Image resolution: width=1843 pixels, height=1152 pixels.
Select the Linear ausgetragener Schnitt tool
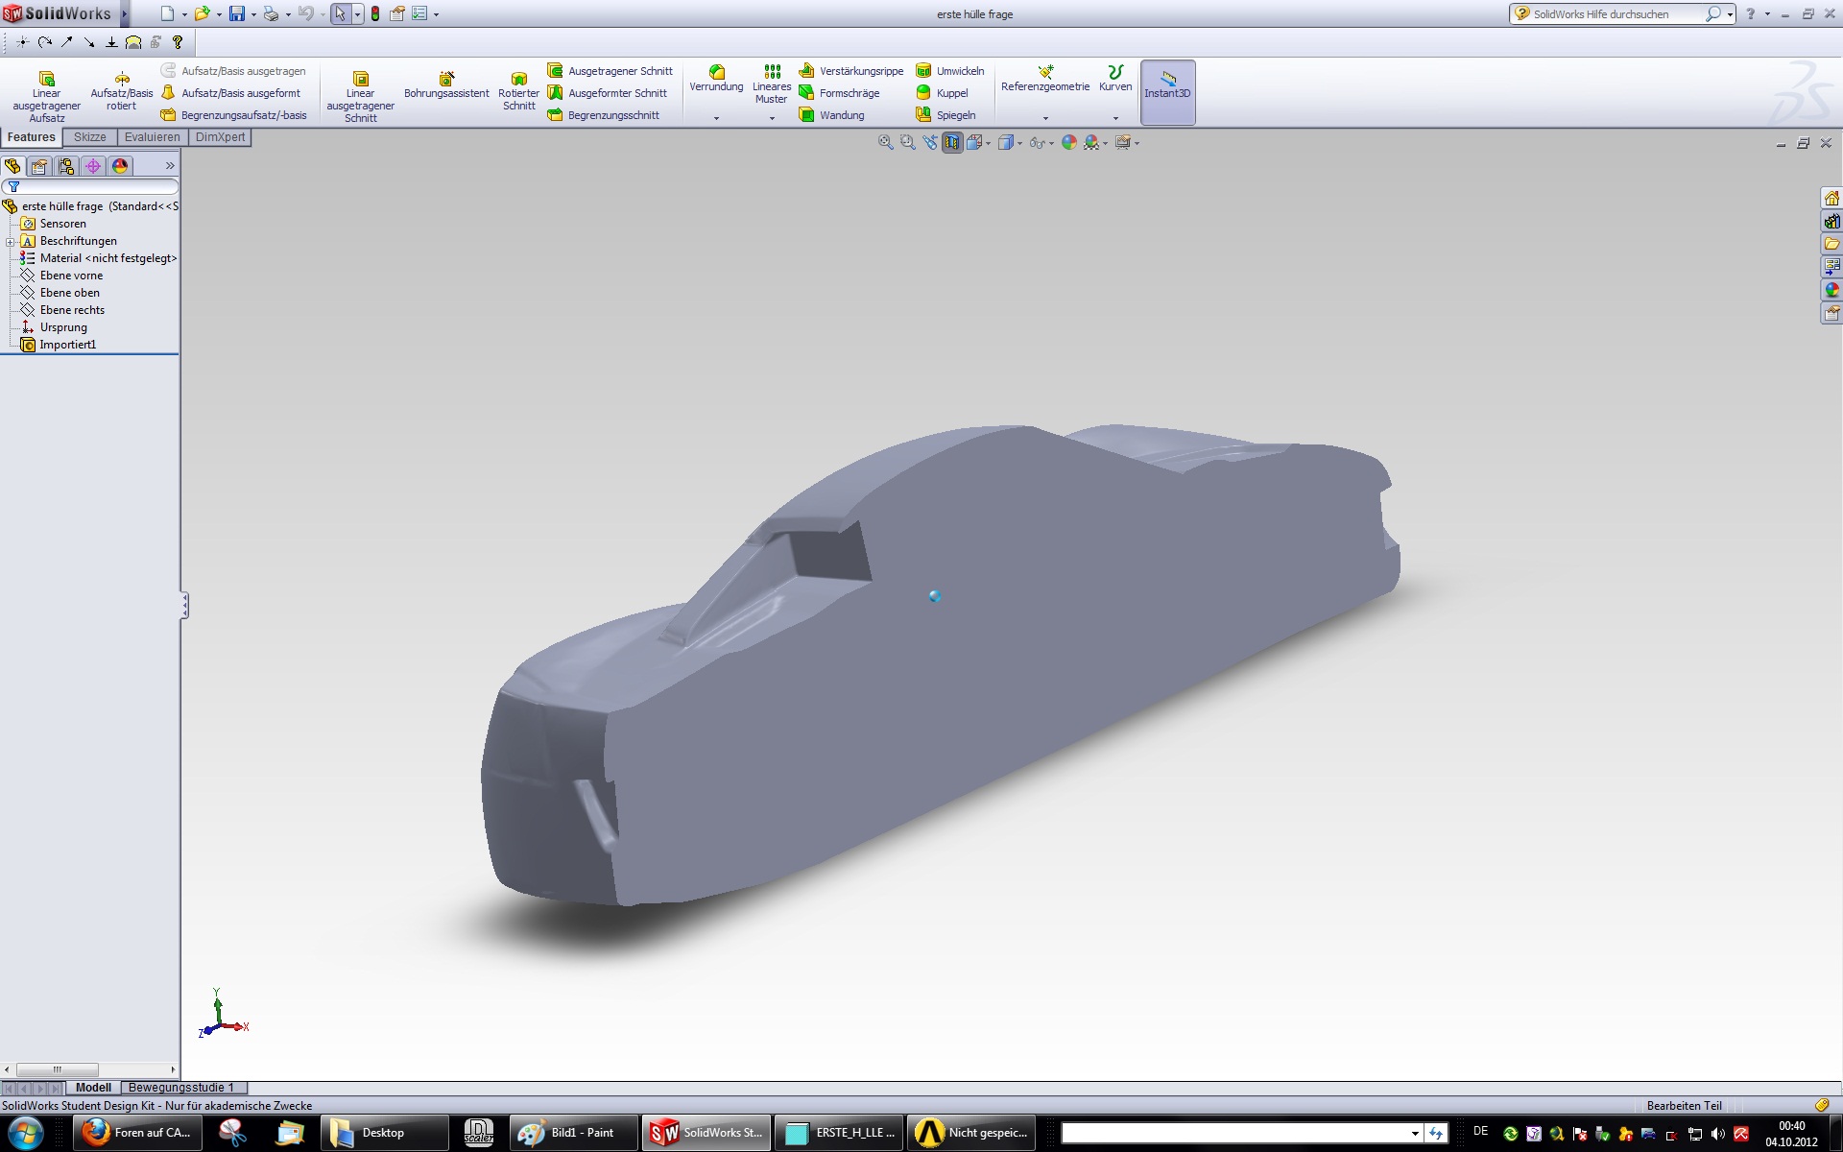click(x=360, y=97)
